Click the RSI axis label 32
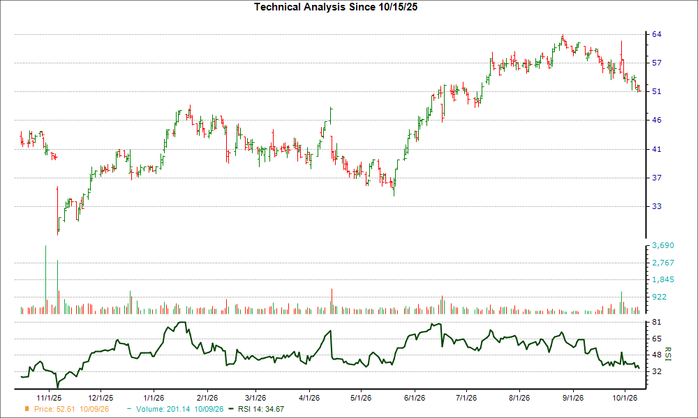Image resolution: width=698 pixels, height=418 pixels. pos(657,371)
